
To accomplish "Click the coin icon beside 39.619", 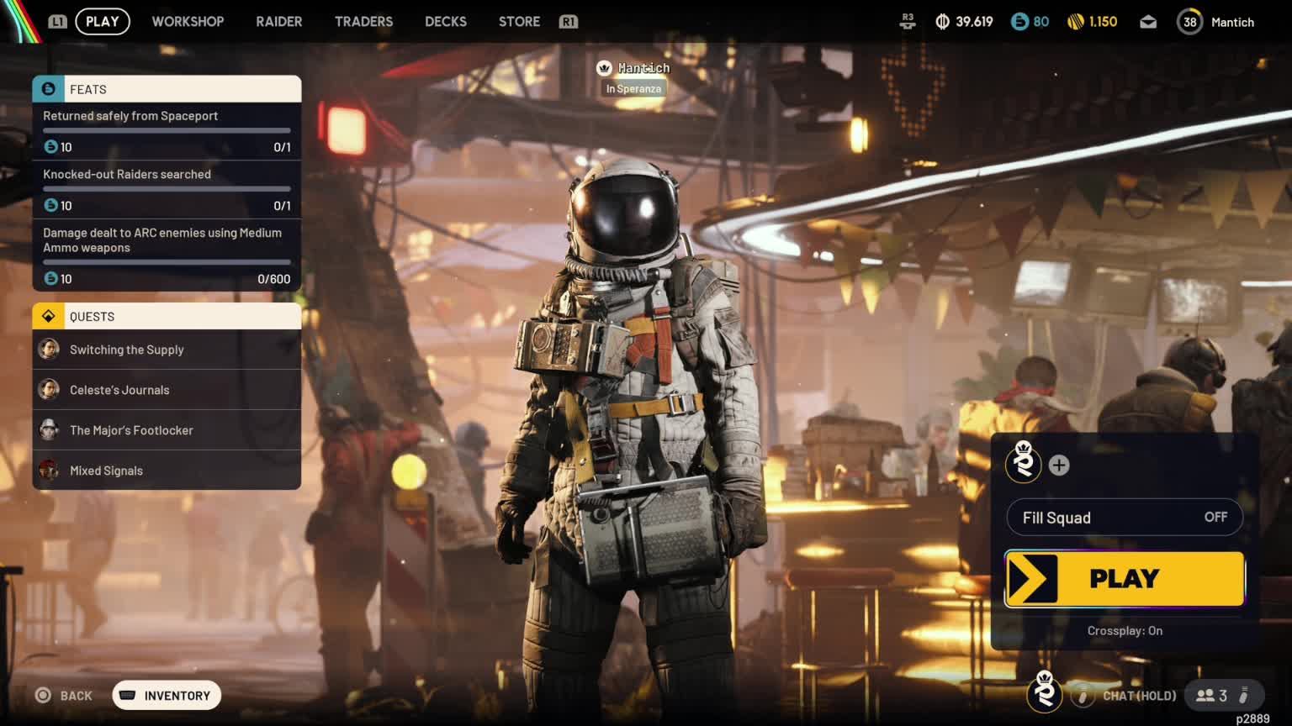I will [x=943, y=22].
